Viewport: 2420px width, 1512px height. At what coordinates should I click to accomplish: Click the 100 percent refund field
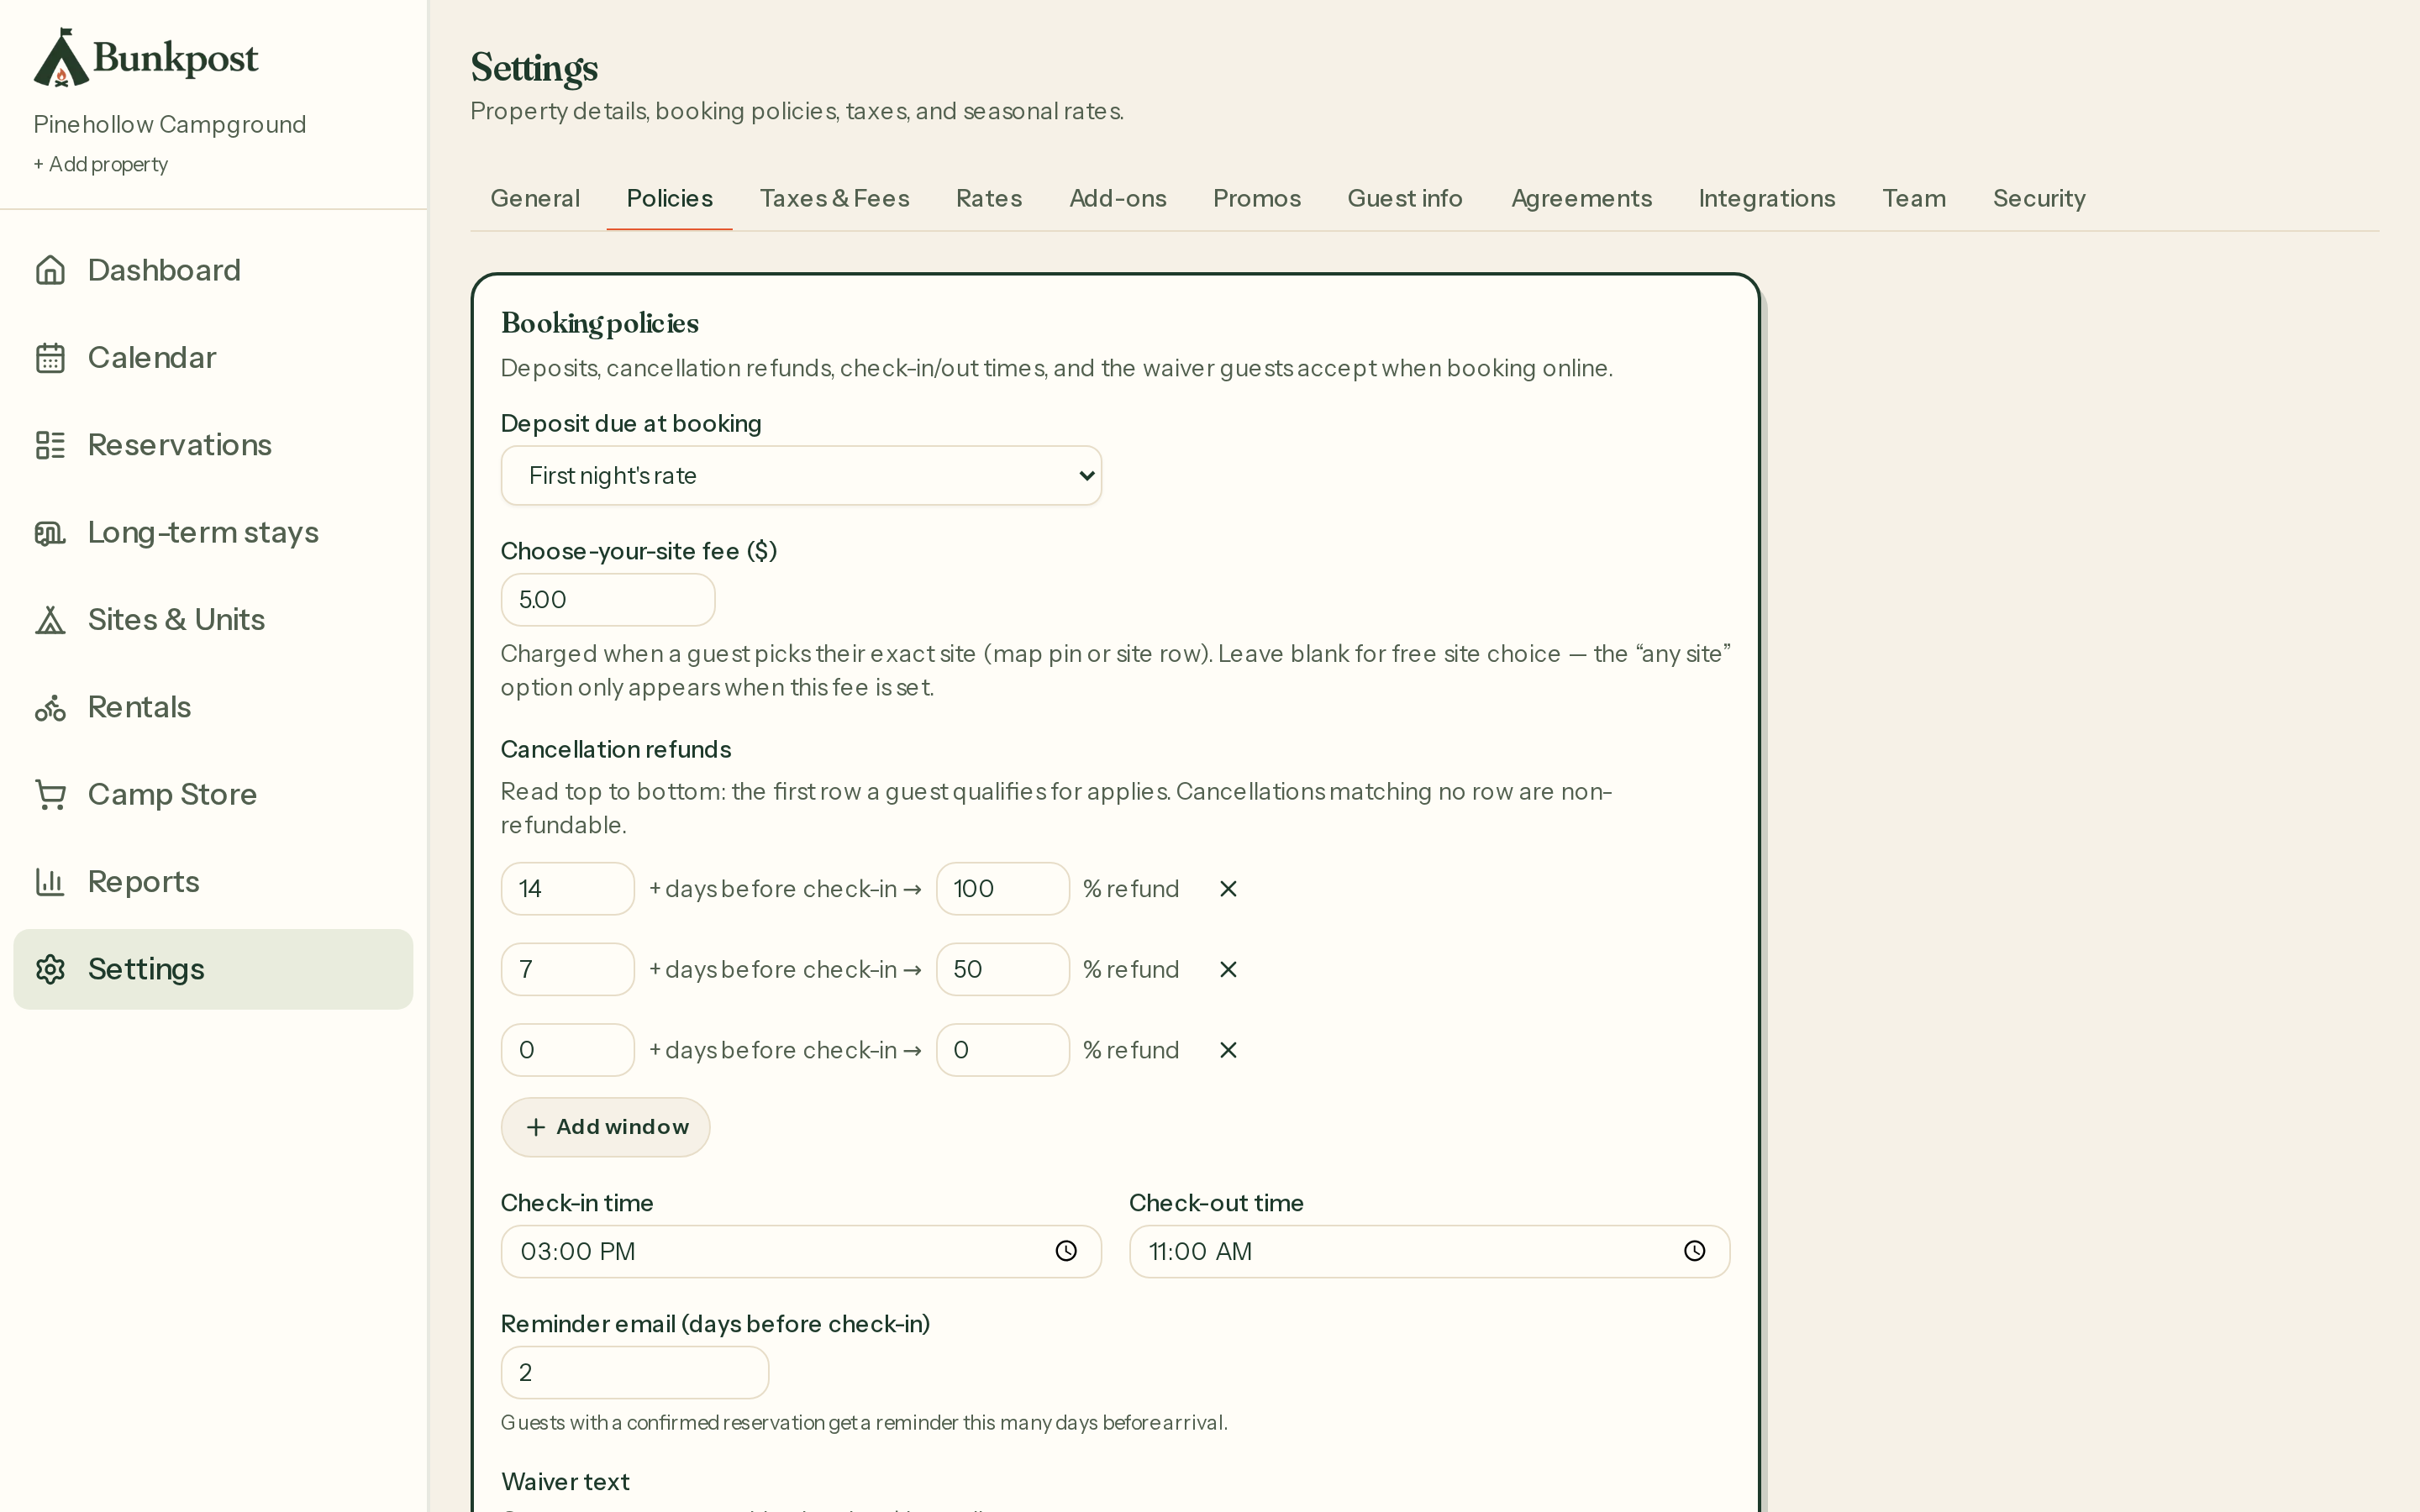click(1003, 889)
